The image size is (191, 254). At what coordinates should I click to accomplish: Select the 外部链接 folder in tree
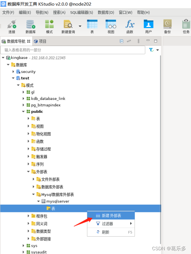point(41,239)
